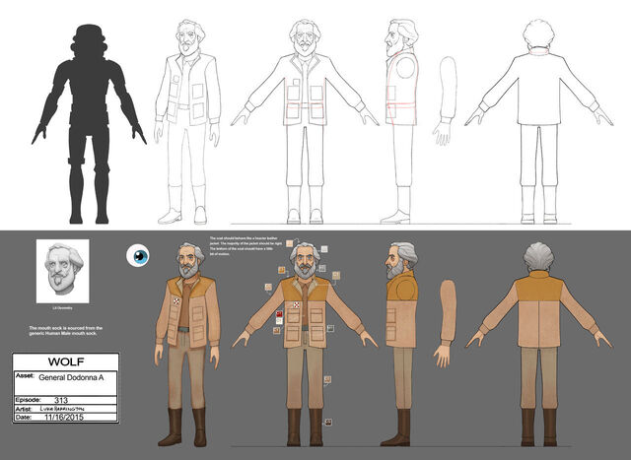This screenshot has width=631, height=460.
Task: Select the white badge color swatch
Action: tap(279, 321)
